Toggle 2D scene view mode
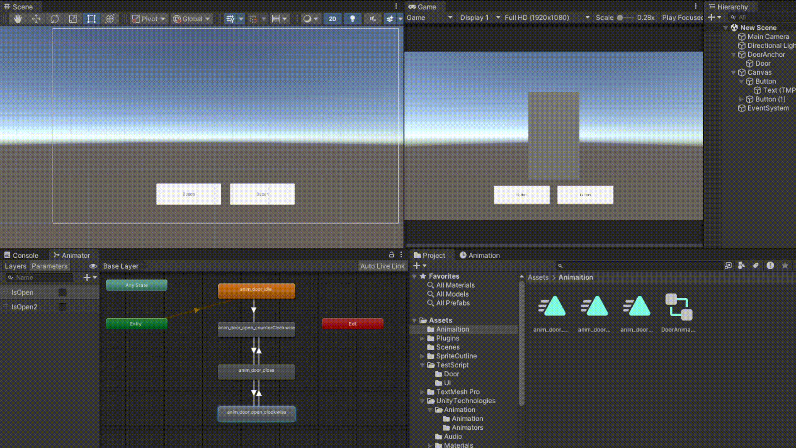 (x=332, y=19)
